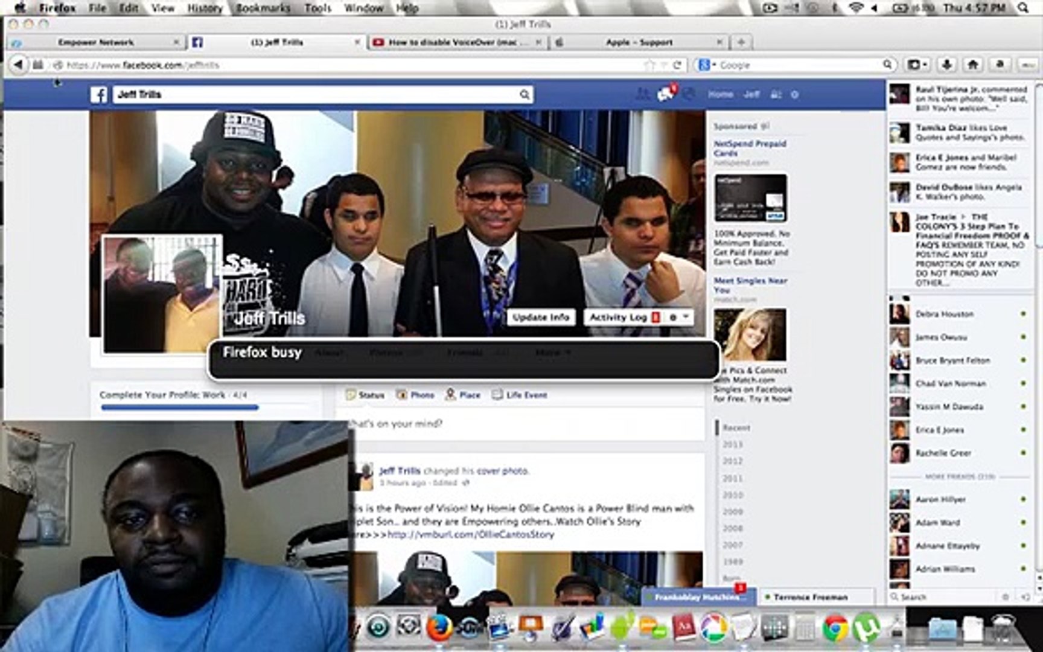Open the Tools menu

(x=317, y=8)
